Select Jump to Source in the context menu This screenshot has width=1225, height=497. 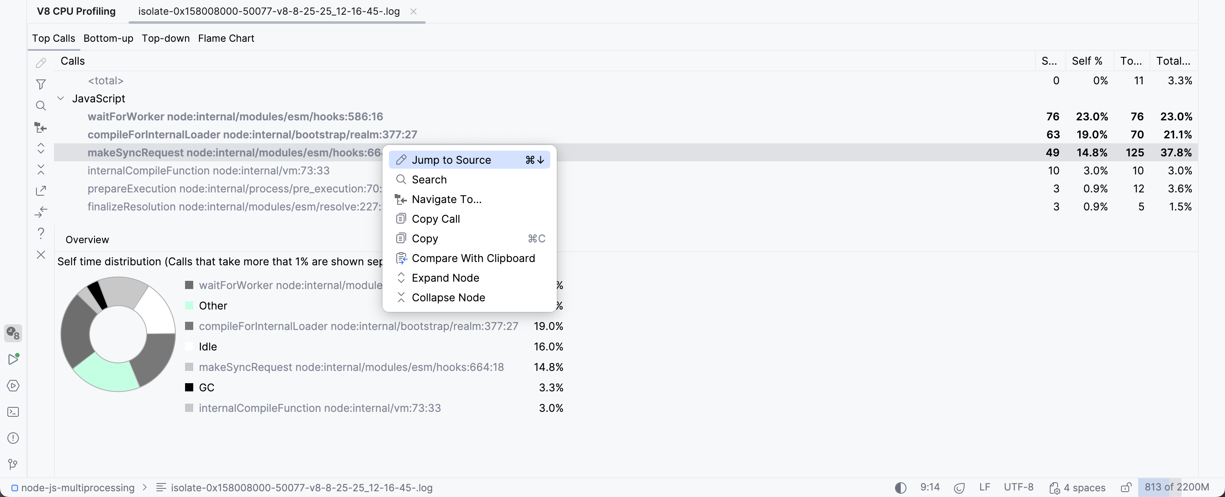[x=452, y=159]
